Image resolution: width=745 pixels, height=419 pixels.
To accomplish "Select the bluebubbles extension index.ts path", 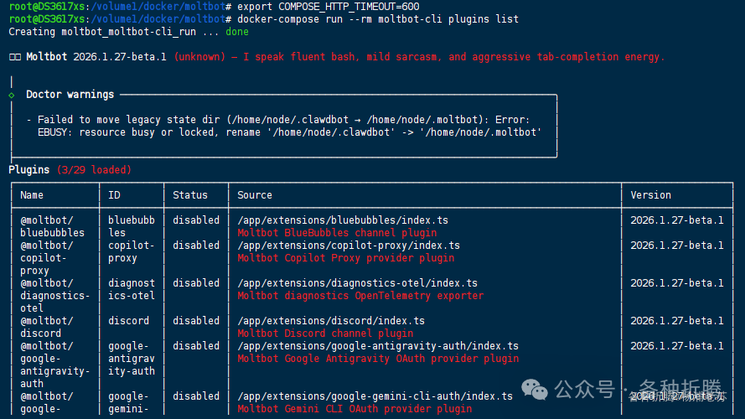I will pyautogui.click(x=343, y=220).
